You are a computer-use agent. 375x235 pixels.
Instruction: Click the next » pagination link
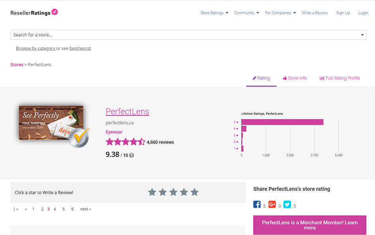85,209
